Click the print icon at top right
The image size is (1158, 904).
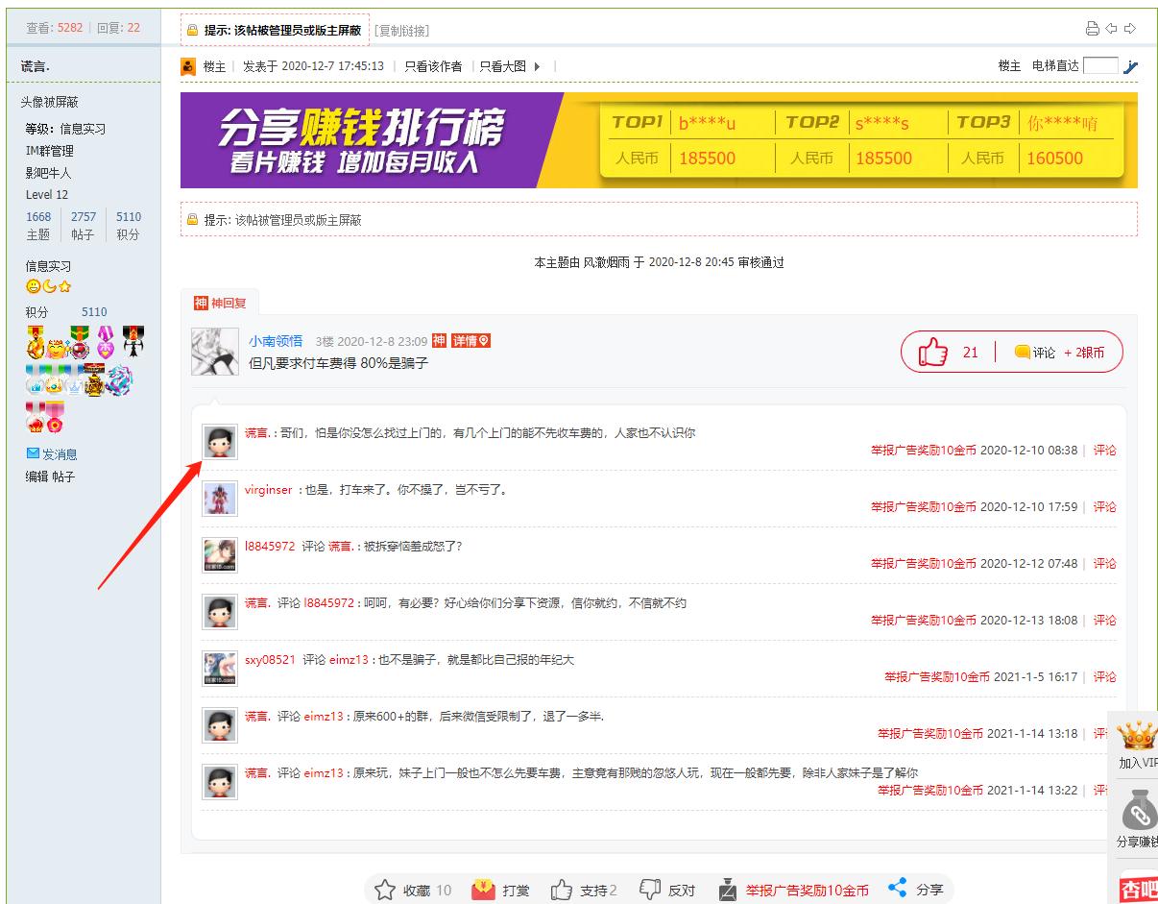tap(1092, 29)
